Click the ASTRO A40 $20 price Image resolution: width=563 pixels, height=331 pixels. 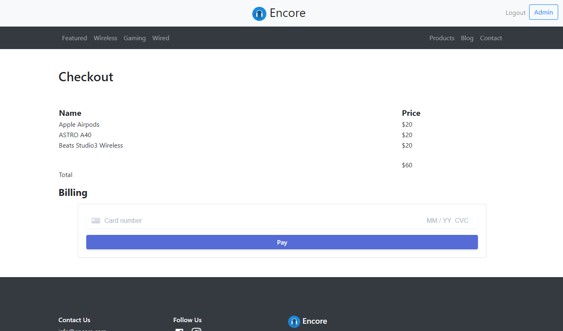[407, 135]
